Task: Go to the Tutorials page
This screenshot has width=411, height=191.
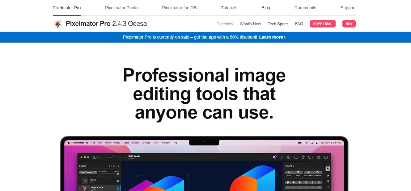Action: pyautogui.click(x=229, y=8)
